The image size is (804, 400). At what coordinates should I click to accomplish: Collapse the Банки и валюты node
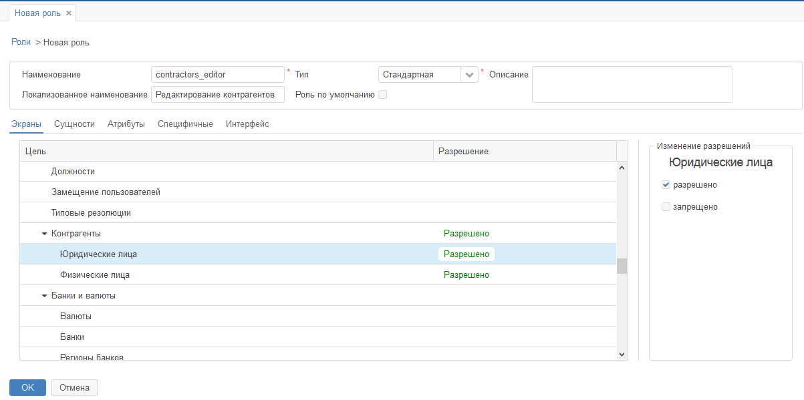click(x=44, y=296)
